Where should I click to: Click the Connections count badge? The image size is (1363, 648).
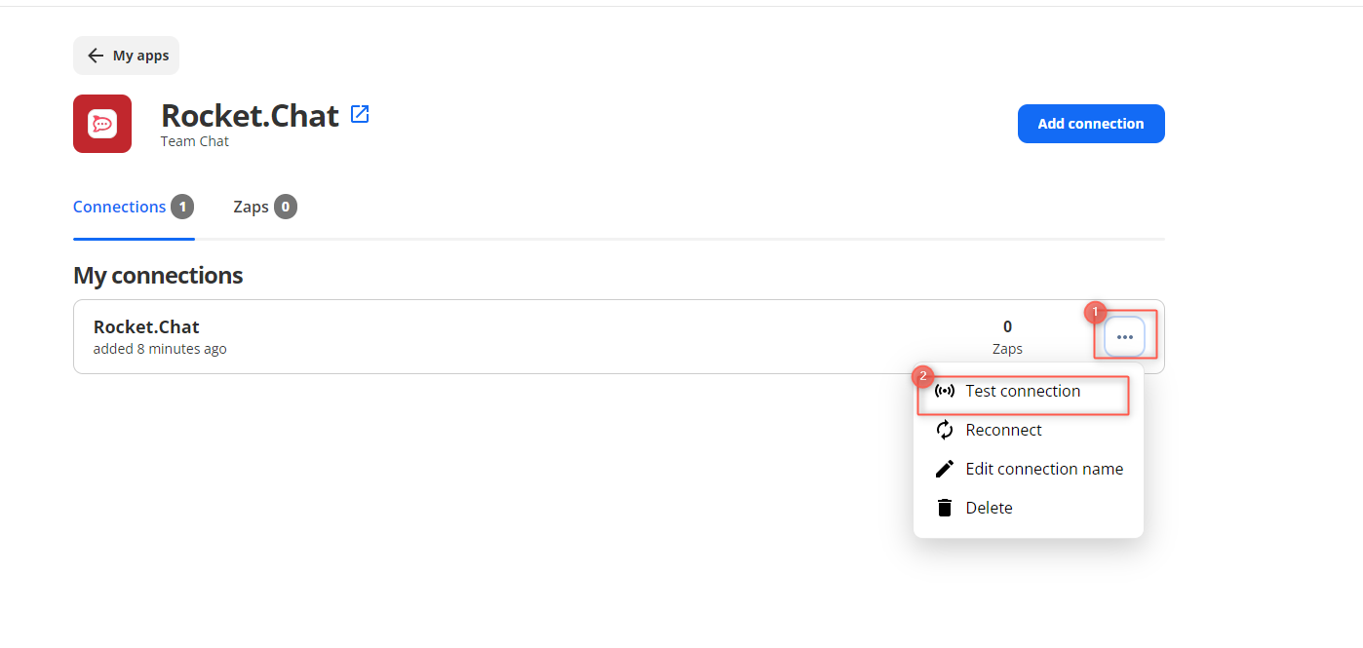(182, 207)
